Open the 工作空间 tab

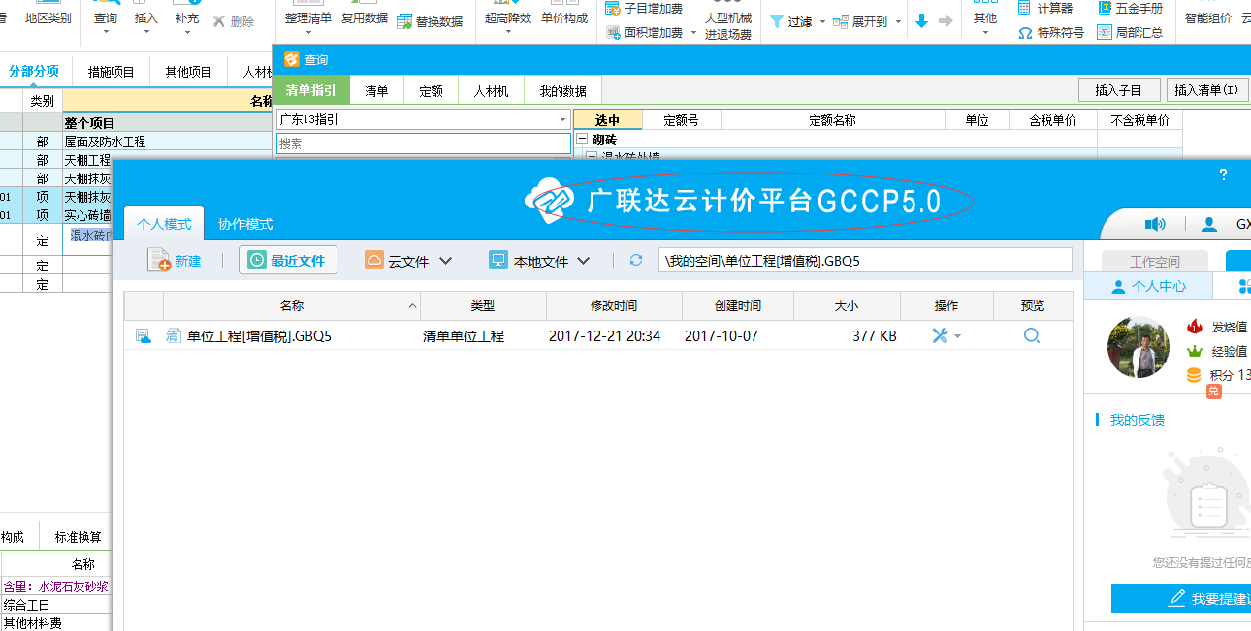point(1155,262)
